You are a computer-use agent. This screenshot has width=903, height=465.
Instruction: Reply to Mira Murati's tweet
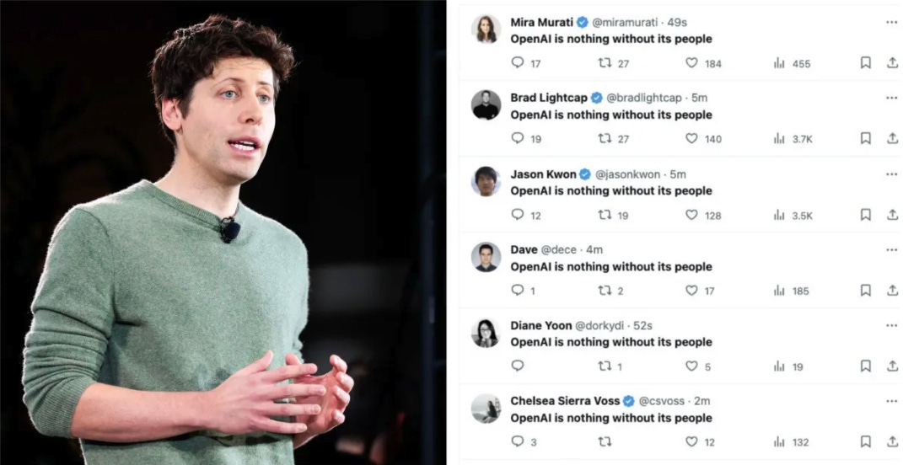pos(518,62)
